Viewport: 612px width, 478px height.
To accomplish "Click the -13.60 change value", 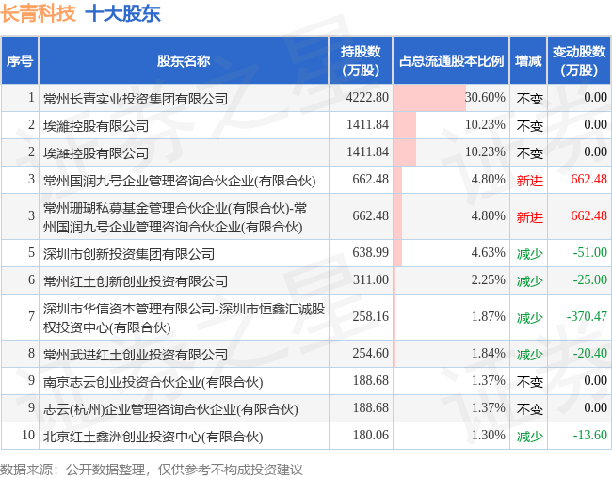I will [589, 435].
